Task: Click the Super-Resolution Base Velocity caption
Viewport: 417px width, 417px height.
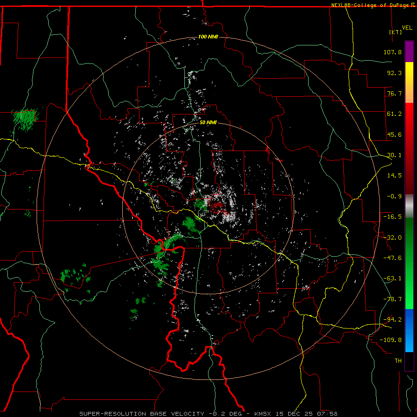Action: point(208,414)
